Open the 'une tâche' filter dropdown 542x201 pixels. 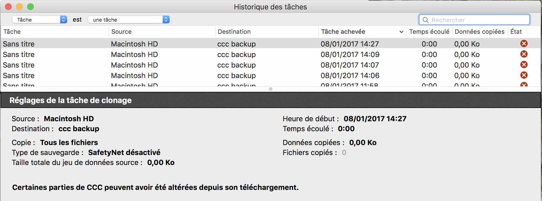click(x=129, y=20)
